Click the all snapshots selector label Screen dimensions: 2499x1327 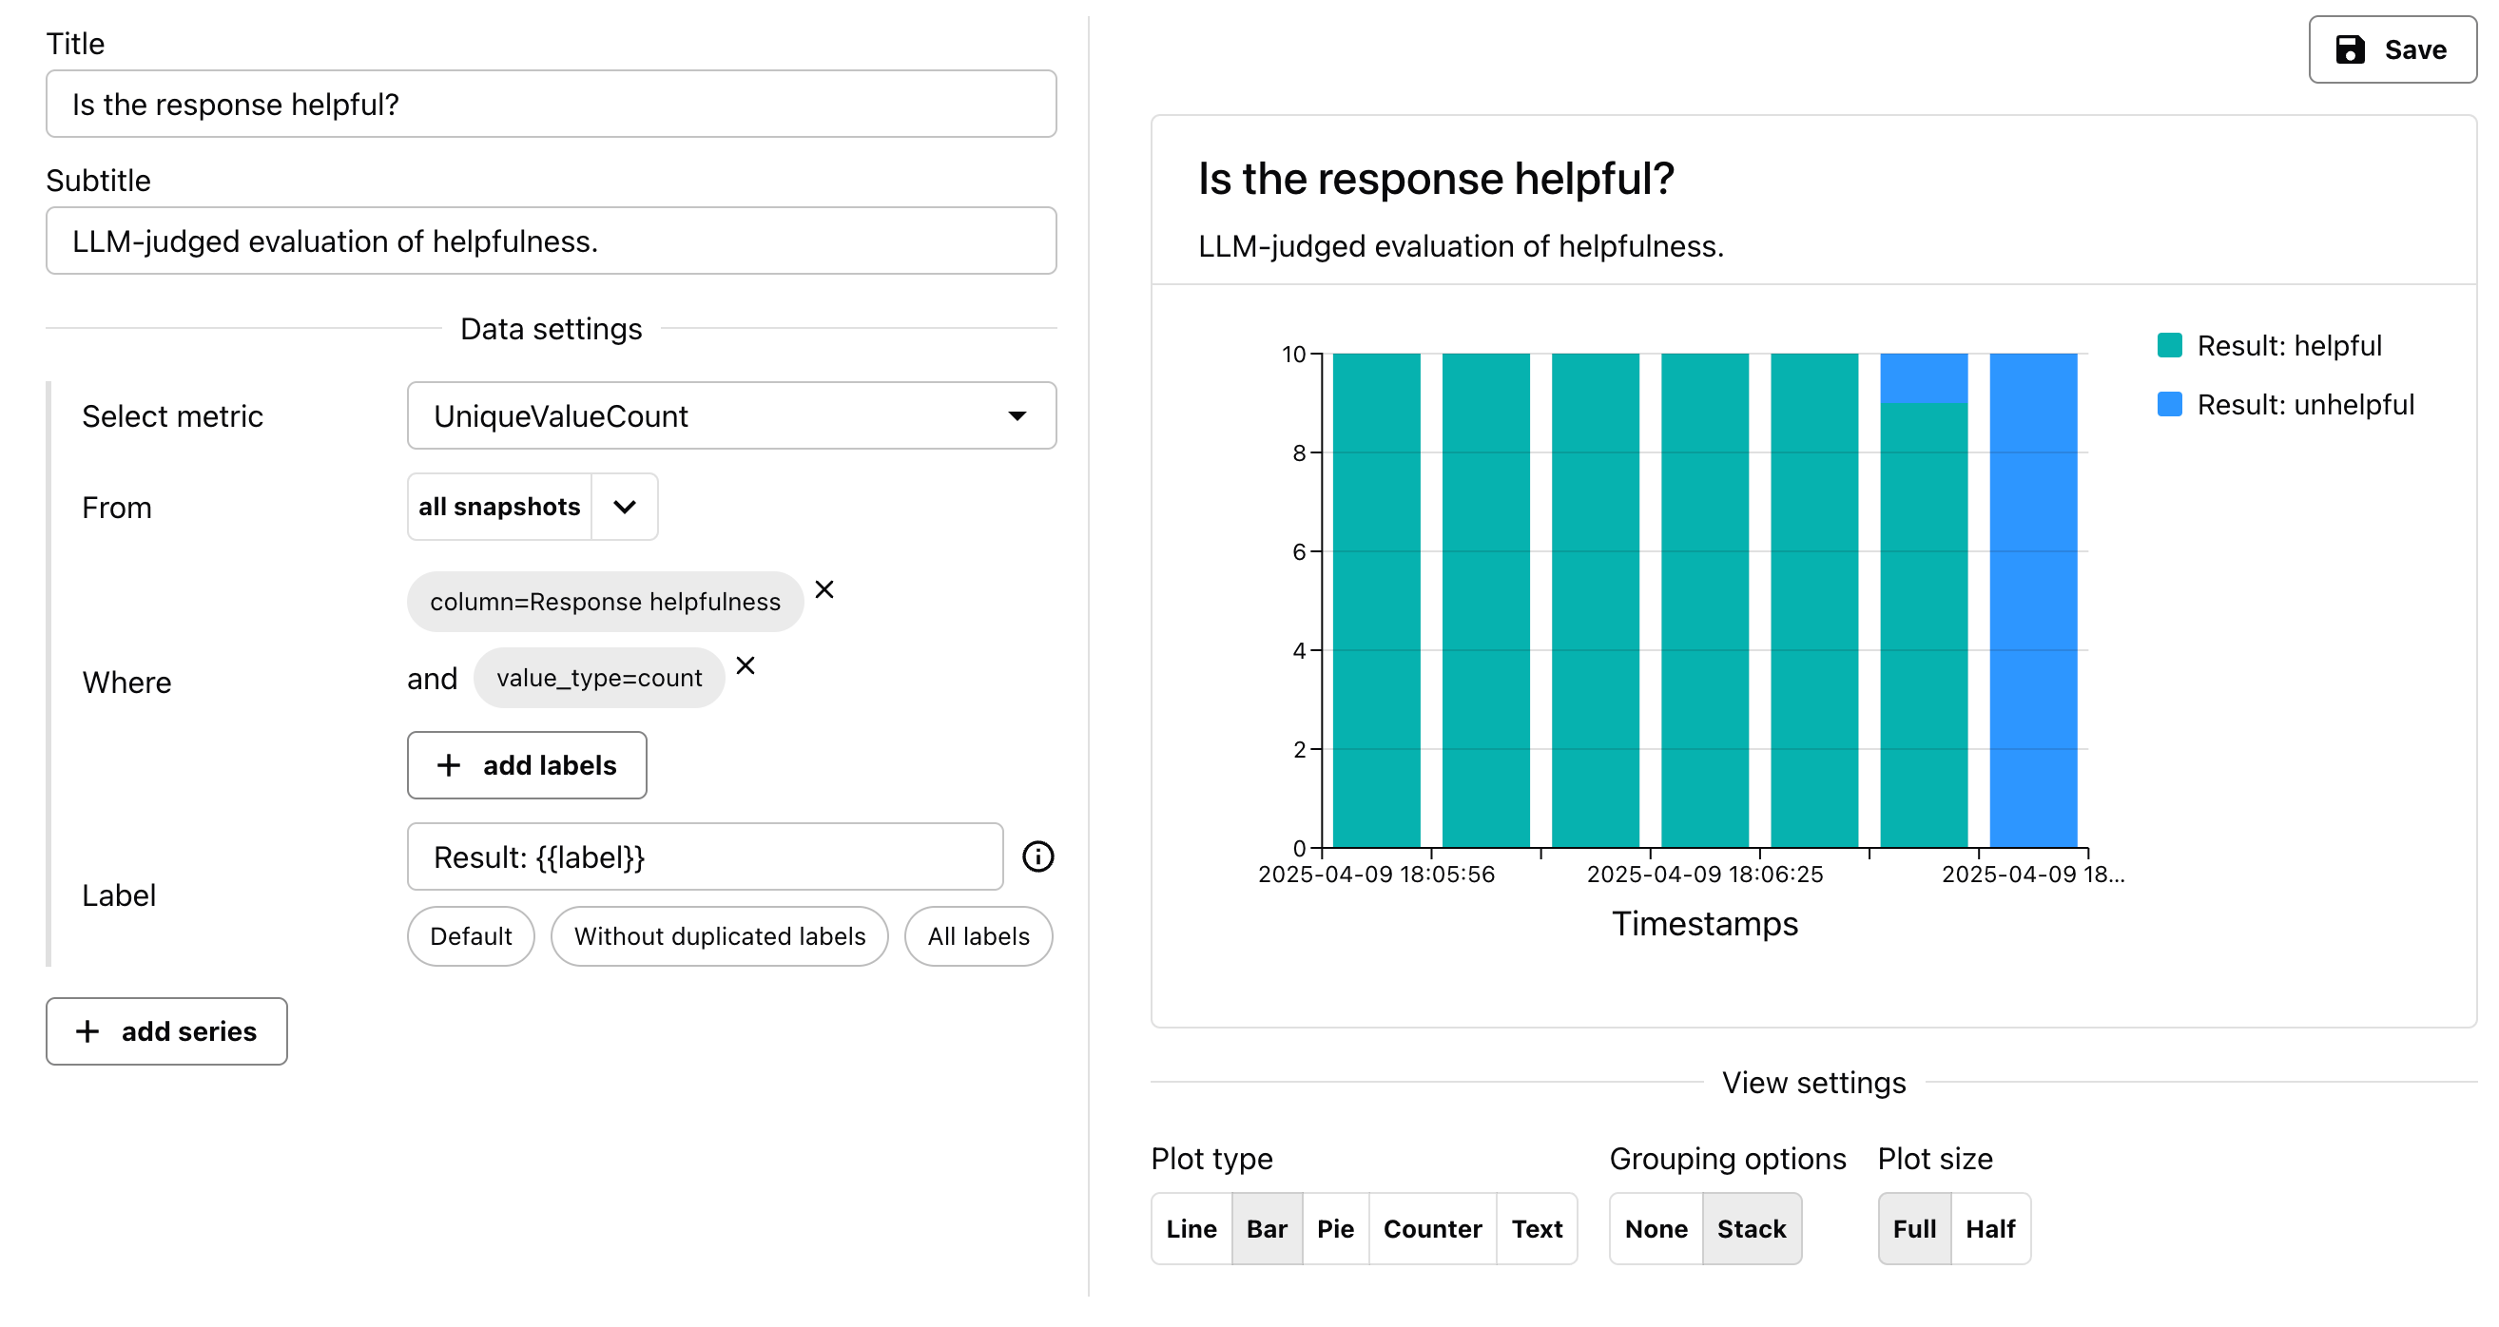[x=498, y=507]
